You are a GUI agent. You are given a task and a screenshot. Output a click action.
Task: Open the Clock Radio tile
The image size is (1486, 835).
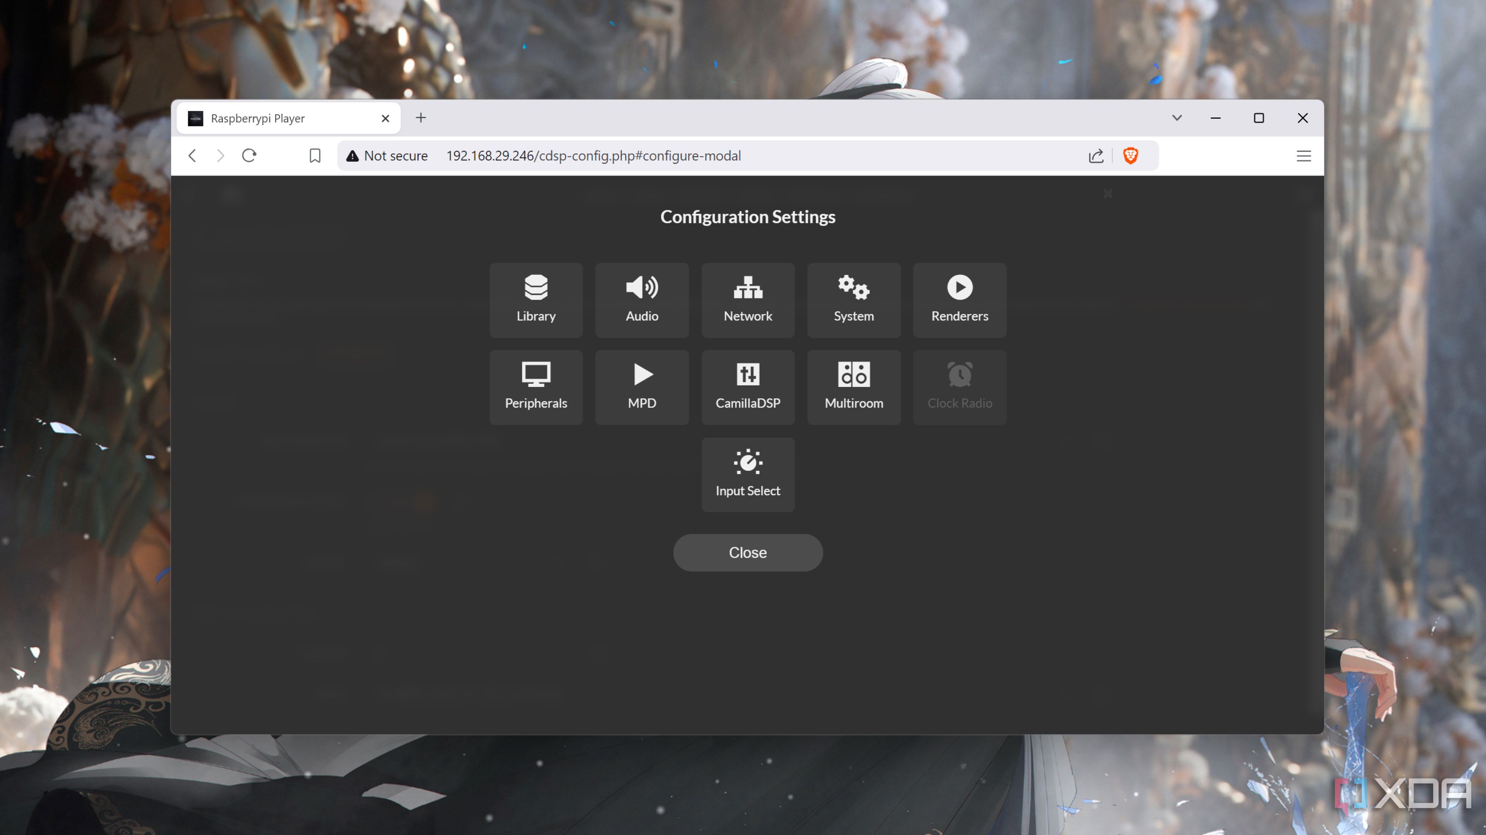(959, 387)
